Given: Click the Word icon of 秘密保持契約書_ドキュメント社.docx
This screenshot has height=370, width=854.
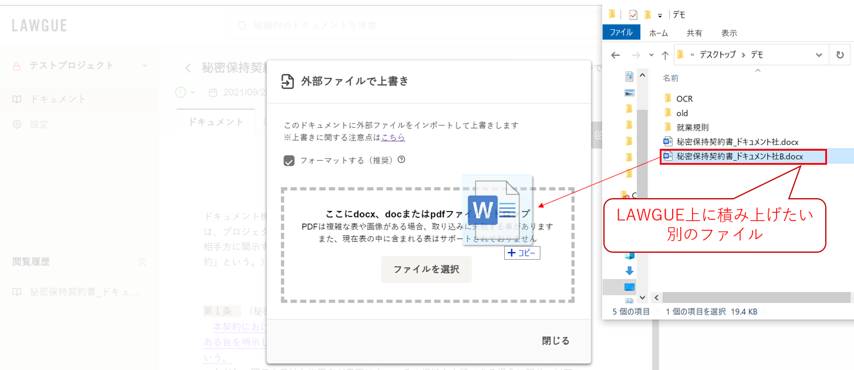Looking at the screenshot, I should tap(667, 142).
